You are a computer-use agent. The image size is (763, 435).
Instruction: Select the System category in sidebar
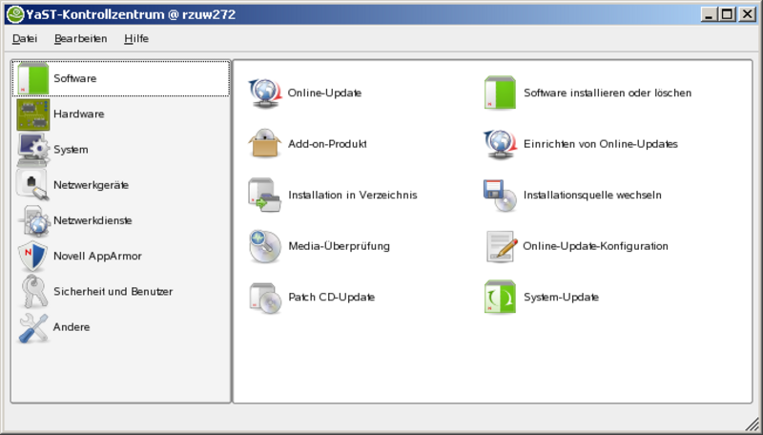[71, 150]
